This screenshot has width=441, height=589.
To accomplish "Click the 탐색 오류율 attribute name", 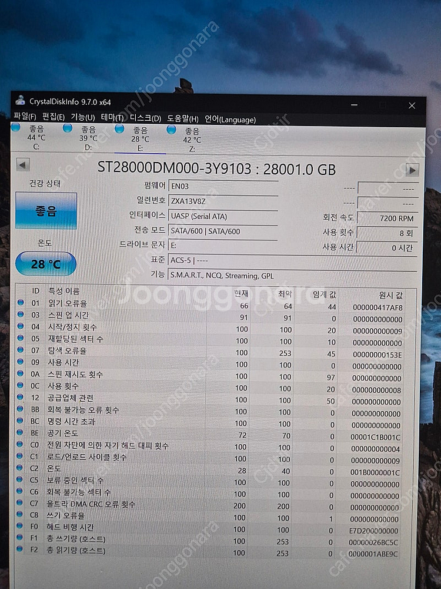I will pyautogui.click(x=68, y=350).
